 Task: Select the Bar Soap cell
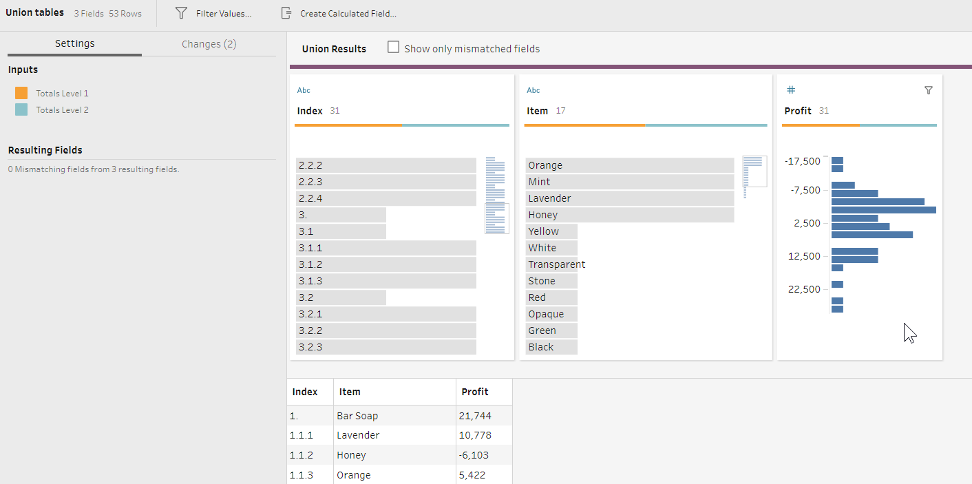click(394, 416)
